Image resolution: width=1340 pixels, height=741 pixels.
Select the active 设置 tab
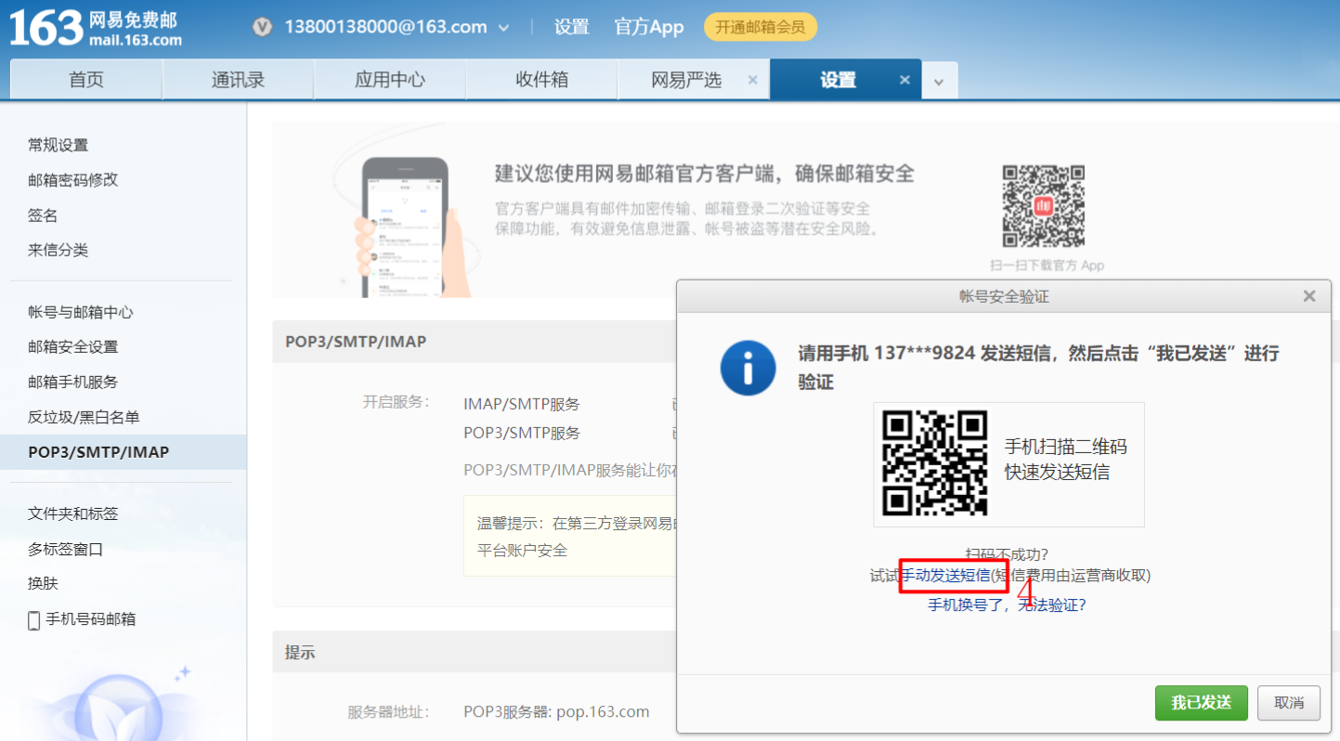[838, 80]
